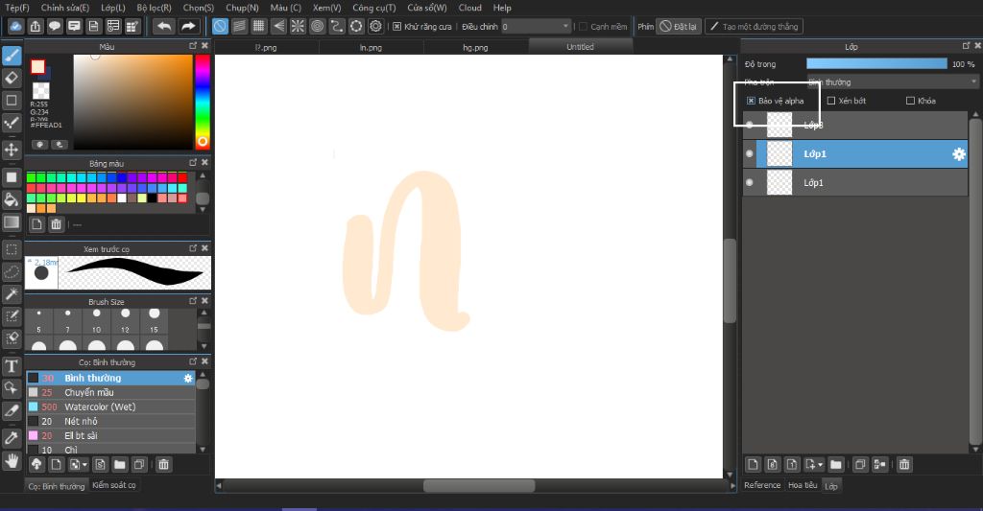
Task: Select the Hand tool
Action: pyautogui.click(x=12, y=461)
